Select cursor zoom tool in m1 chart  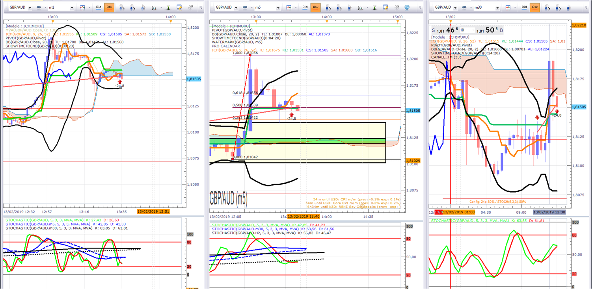[143, 7]
